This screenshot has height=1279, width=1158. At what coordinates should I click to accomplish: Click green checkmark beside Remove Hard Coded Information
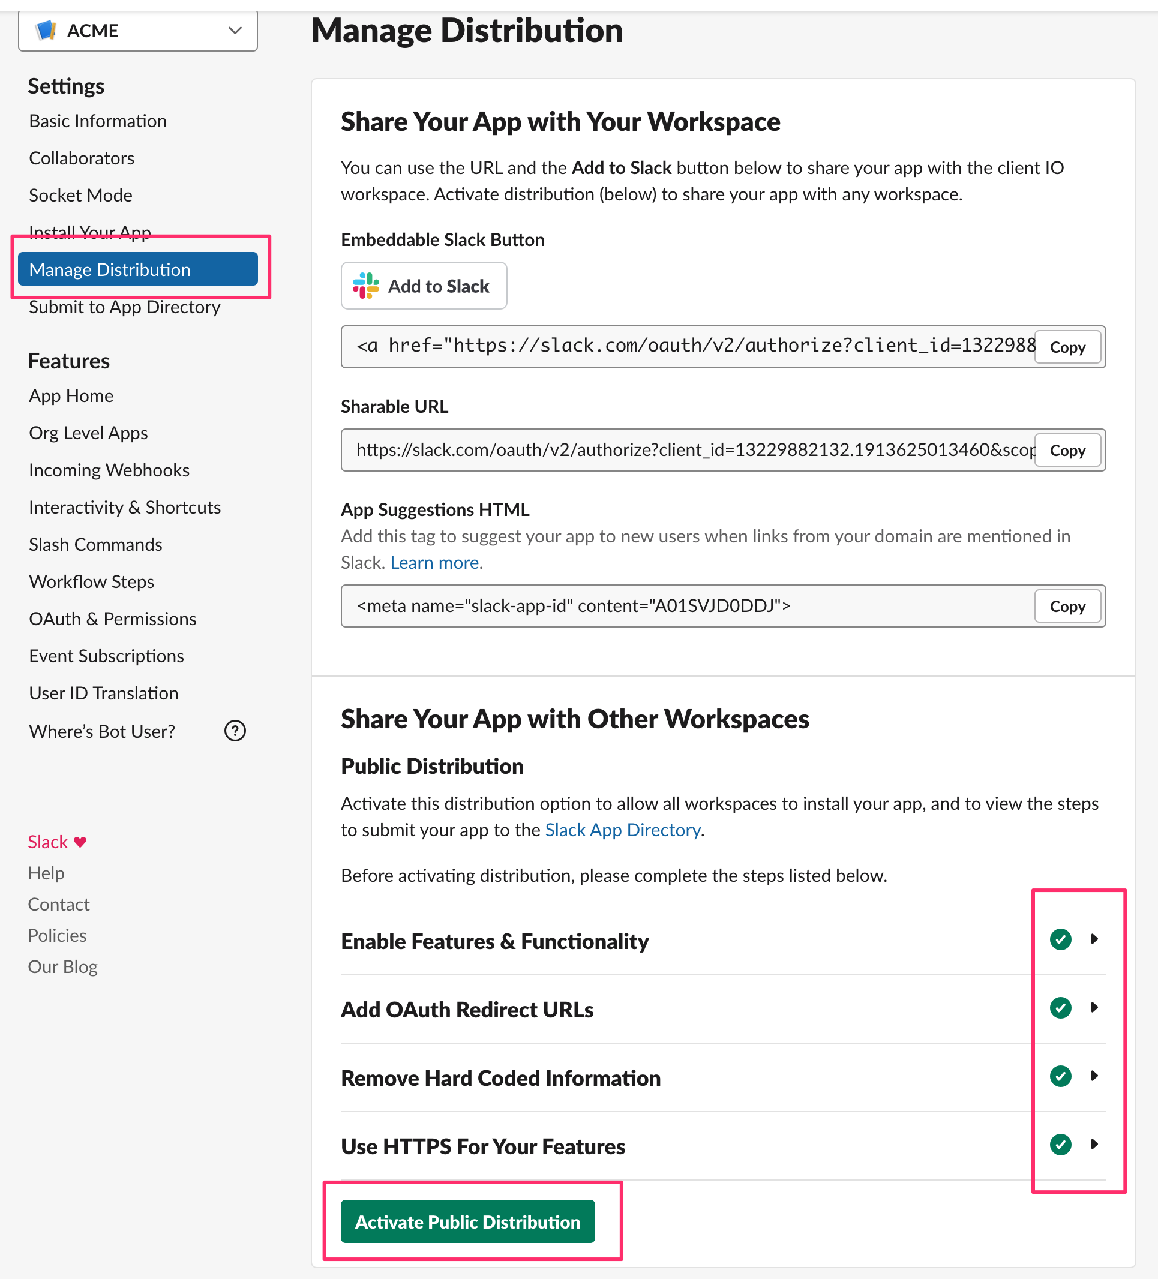[1060, 1076]
